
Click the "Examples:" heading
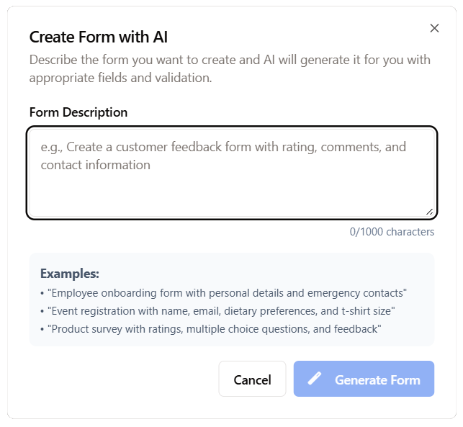point(70,274)
